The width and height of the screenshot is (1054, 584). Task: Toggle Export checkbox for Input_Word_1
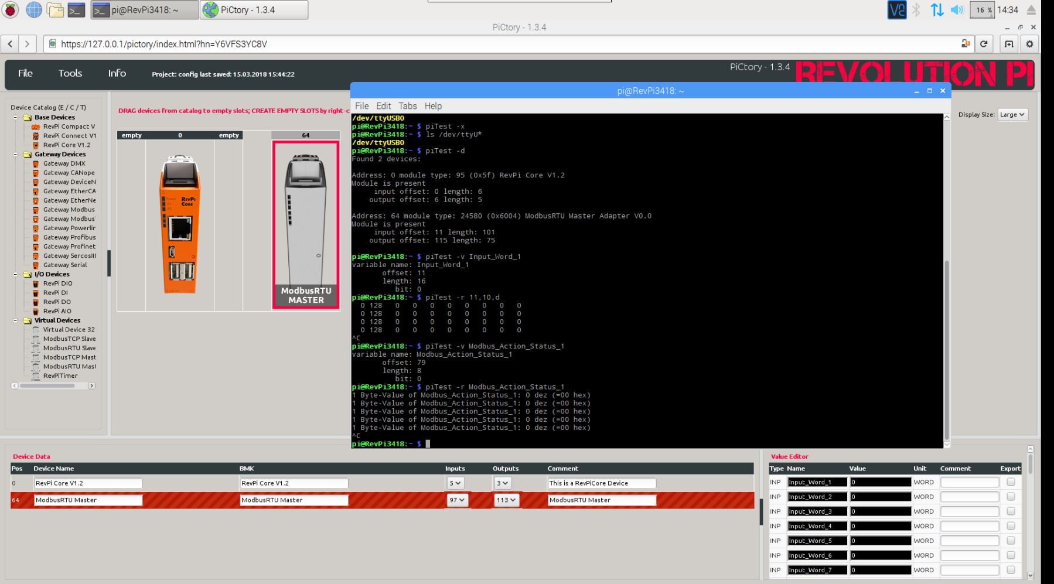1011,482
